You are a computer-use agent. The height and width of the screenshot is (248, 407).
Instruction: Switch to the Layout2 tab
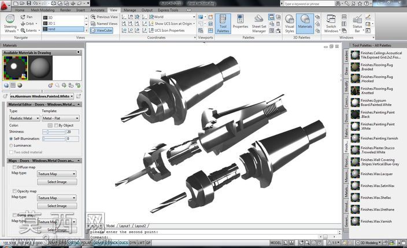140,226
